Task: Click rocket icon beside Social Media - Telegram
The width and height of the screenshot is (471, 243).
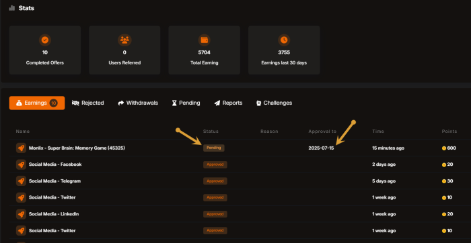Action: coord(21,181)
